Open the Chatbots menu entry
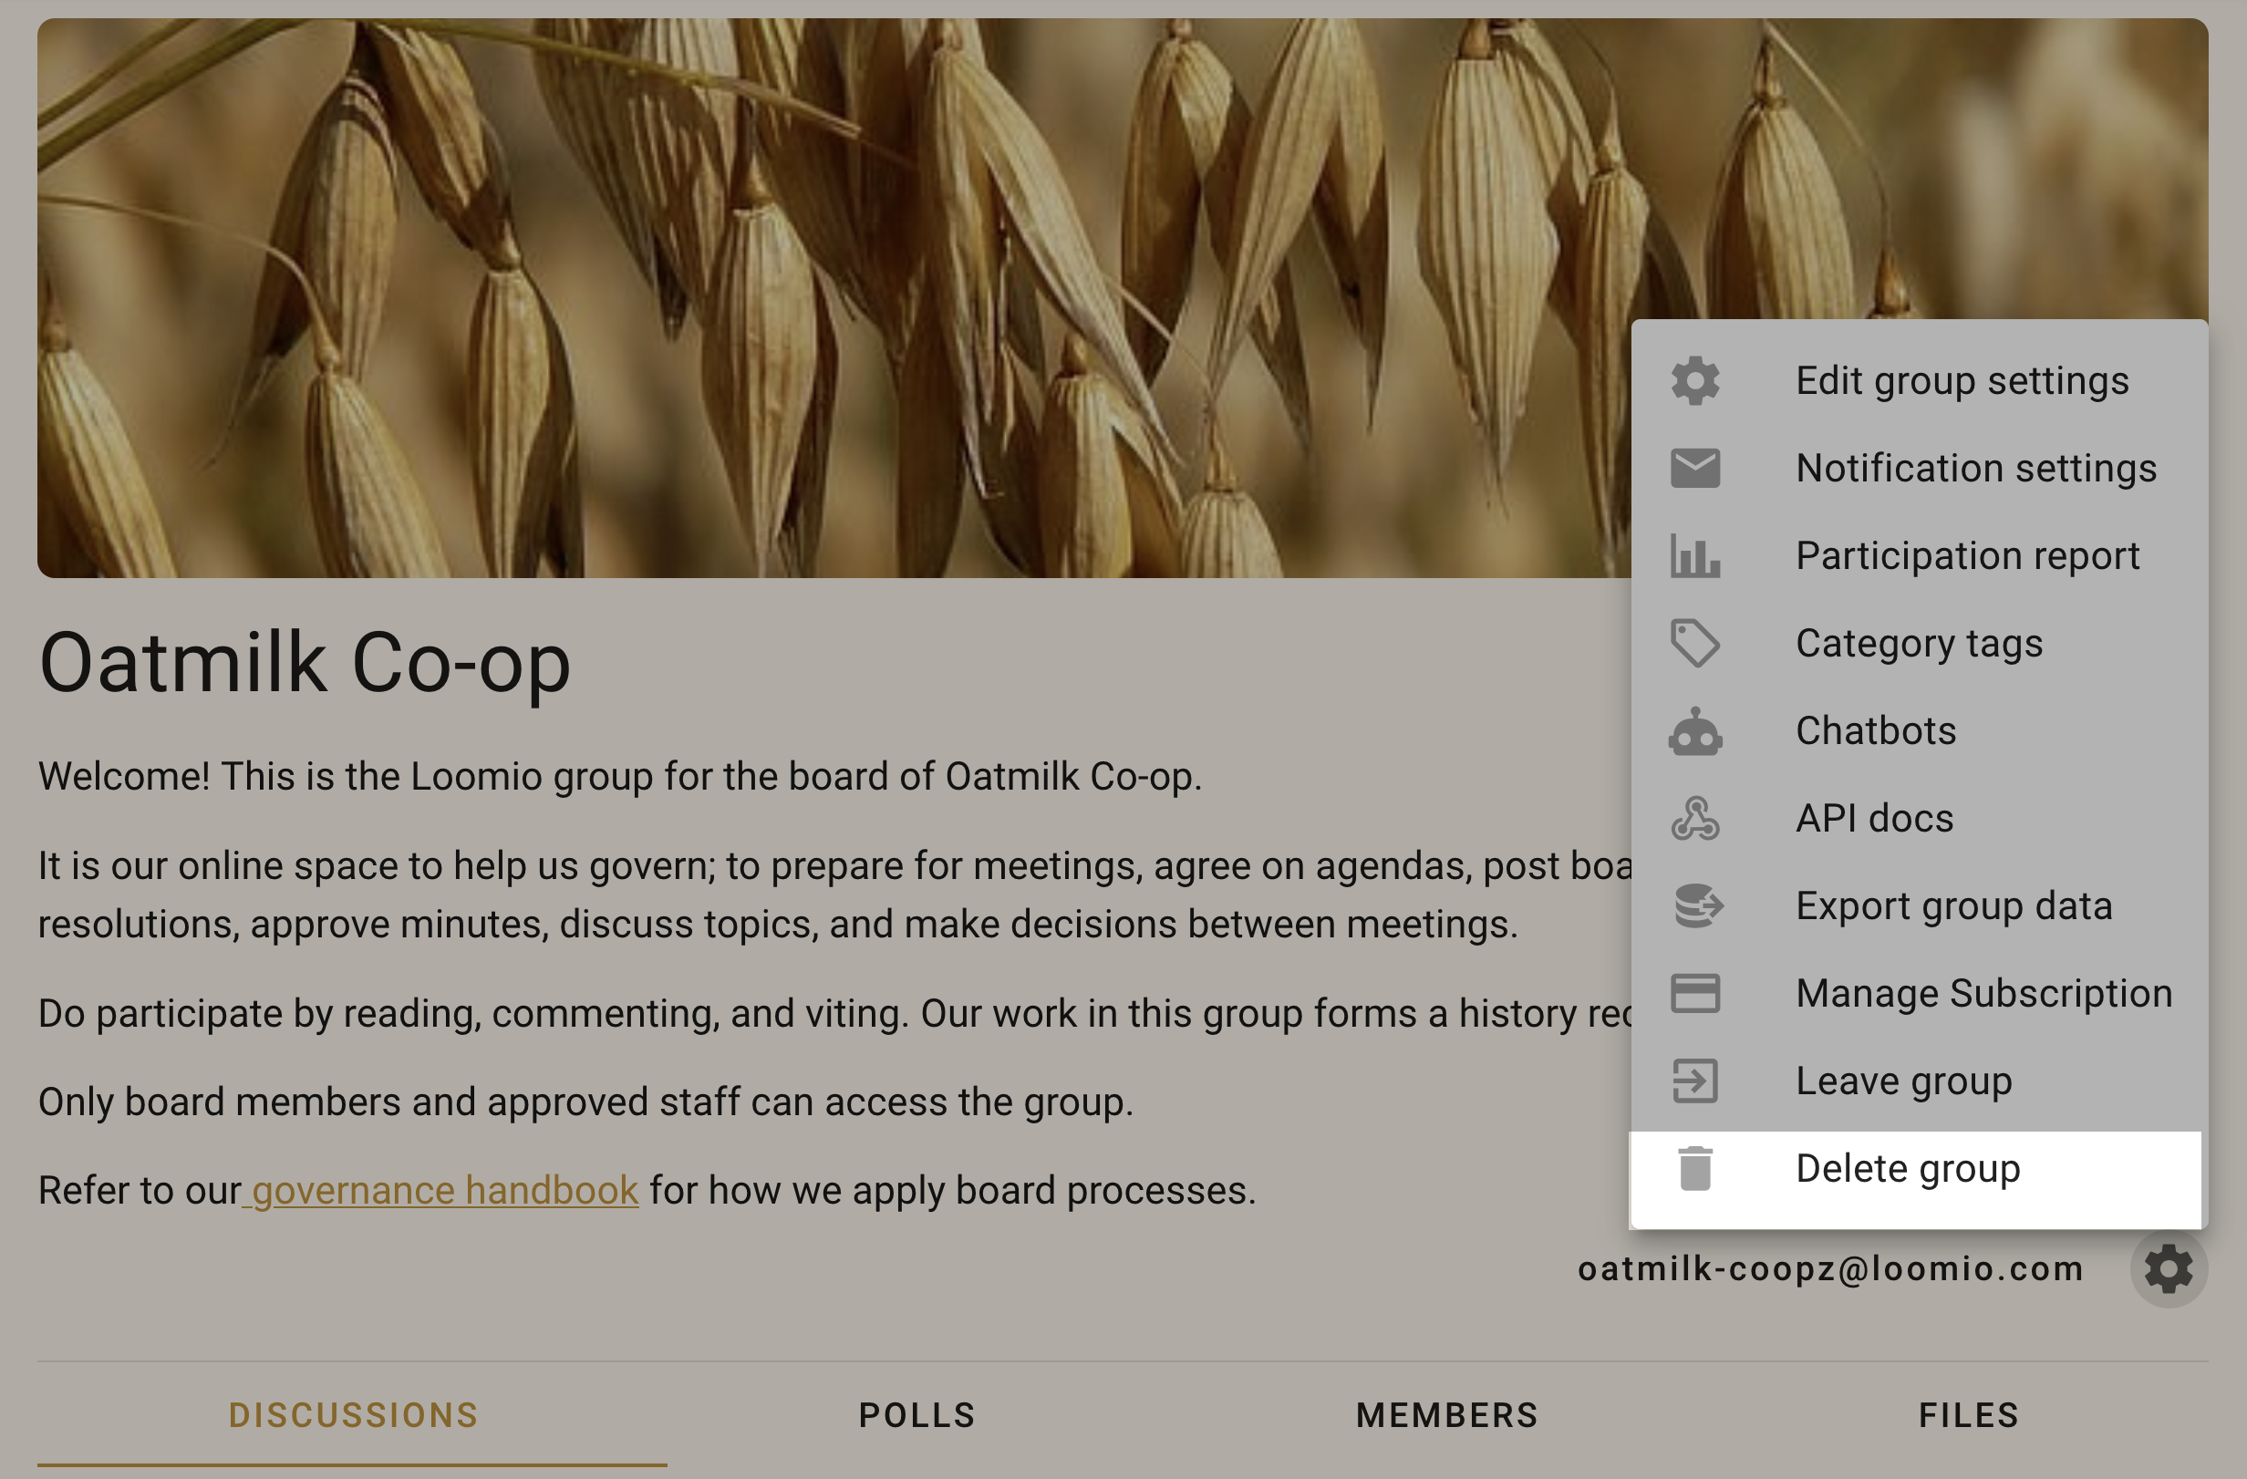The image size is (2247, 1479). (1919, 731)
